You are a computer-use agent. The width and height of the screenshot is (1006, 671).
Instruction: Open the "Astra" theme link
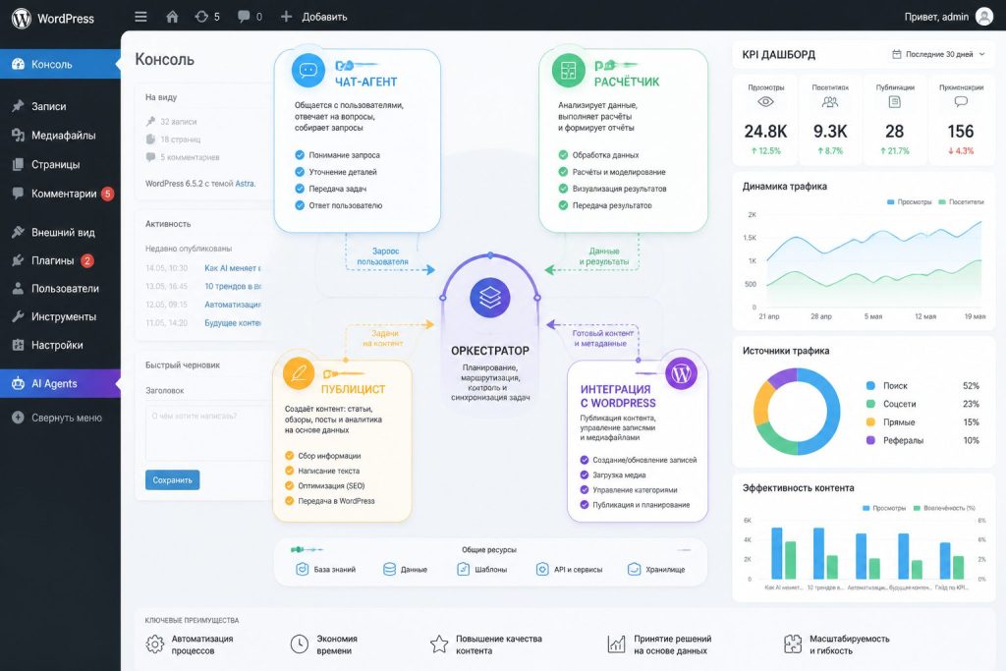(x=245, y=184)
